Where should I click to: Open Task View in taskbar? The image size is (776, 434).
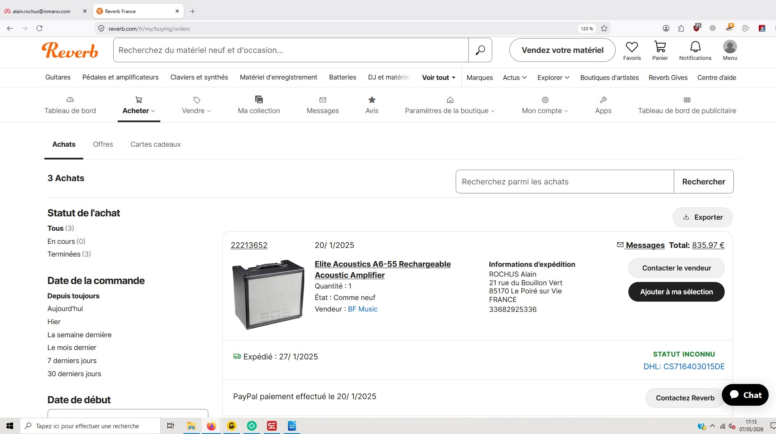(x=171, y=426)
